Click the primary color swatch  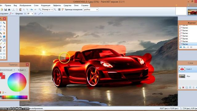pyautogui.click(x=1, y=74)
